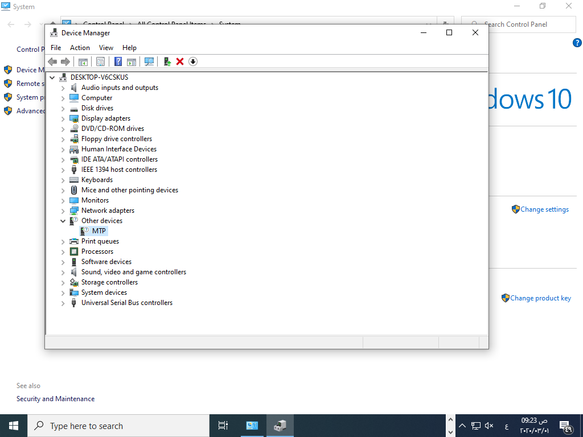Click the Disable device down-arrow icon
583x437 pixels.
pos(193,61)
